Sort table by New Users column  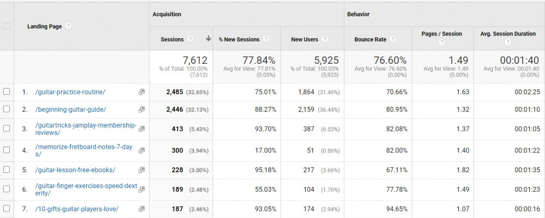305,39
